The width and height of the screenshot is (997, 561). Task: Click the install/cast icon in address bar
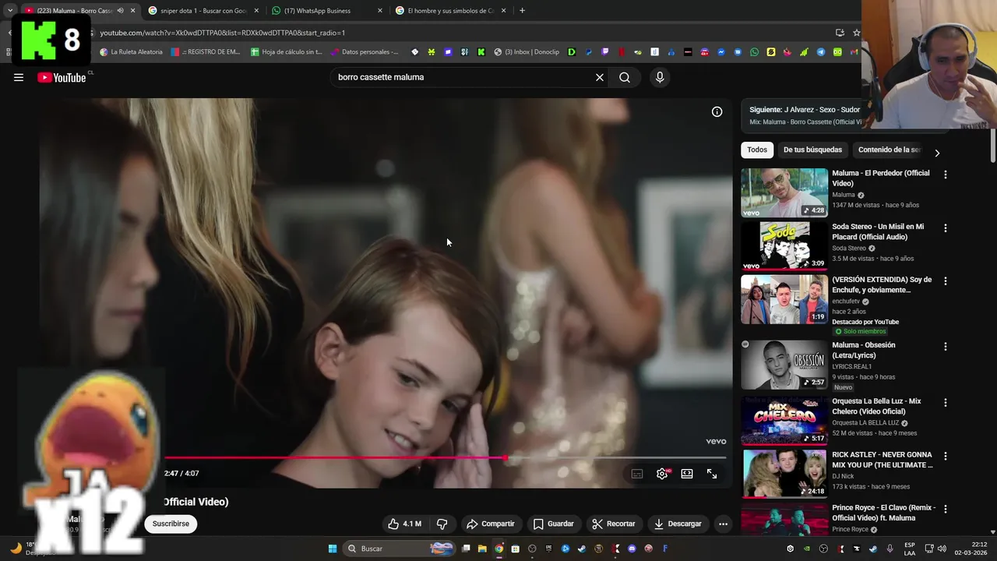click(840, 33)
